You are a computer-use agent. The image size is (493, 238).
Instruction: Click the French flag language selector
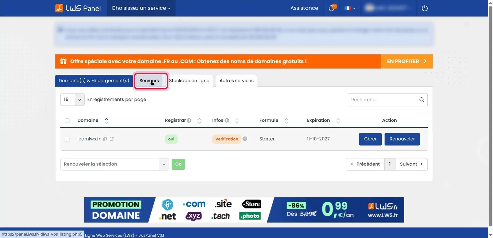pos(350,8)
